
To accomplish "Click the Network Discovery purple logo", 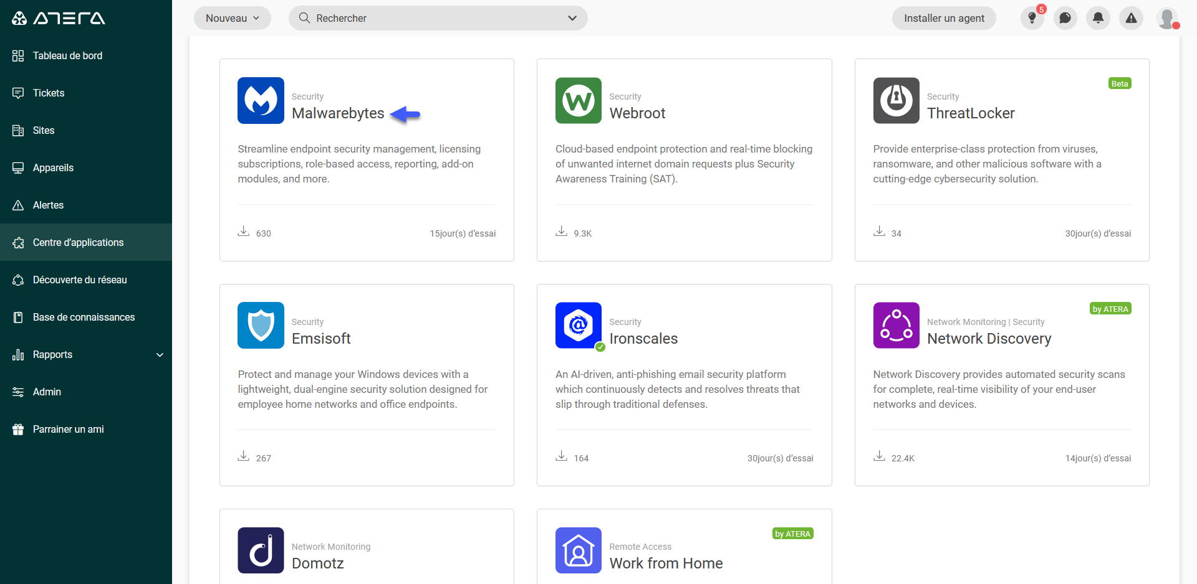I will tap(897, 326).
